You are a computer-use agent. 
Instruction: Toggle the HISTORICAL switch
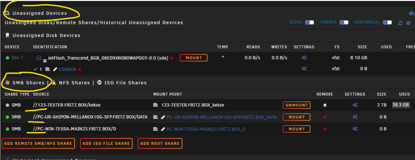(x=388, y=22)
